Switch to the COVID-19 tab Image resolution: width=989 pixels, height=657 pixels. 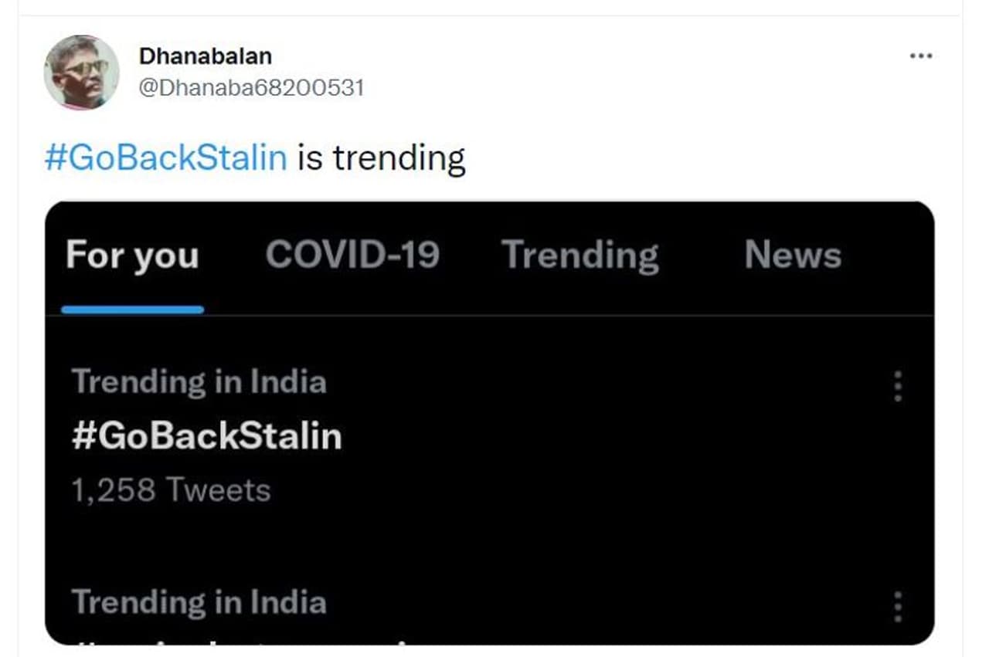pyautogui.click(x=352, y=255)
